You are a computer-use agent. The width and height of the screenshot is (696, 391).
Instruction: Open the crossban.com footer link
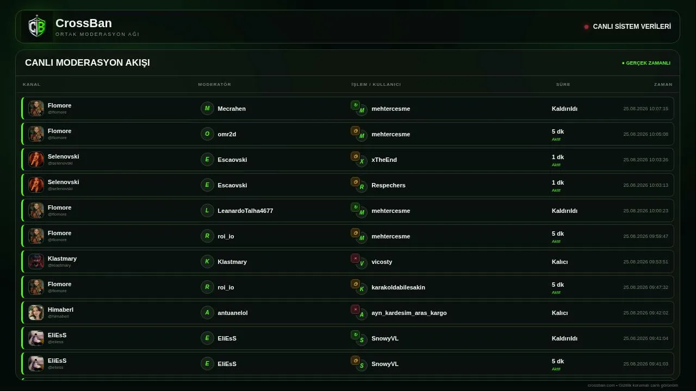(x=601, y=385)
